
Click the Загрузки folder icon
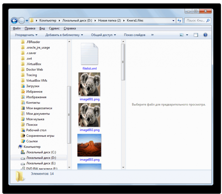pyautogui.click(x=23, y=86)
